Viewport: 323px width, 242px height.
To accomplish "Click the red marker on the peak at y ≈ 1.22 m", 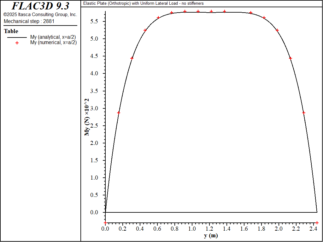I will 211,11.
